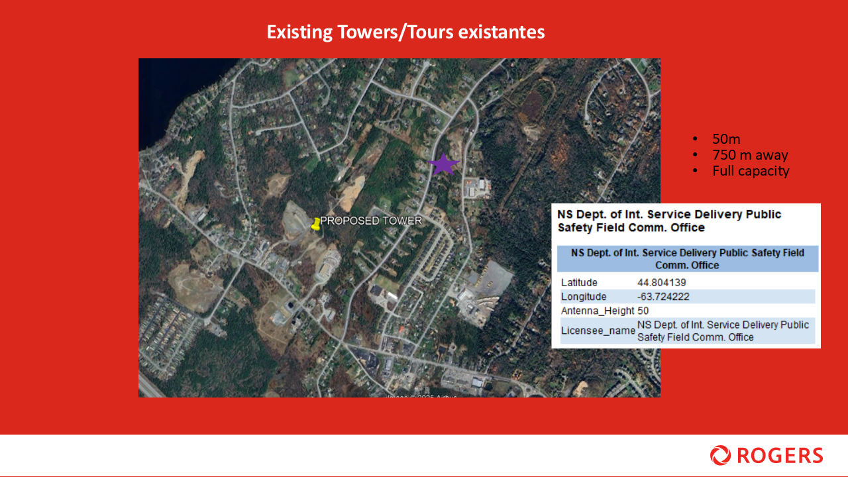Click the yellow pushpin on the map

[x=315, y=224]
